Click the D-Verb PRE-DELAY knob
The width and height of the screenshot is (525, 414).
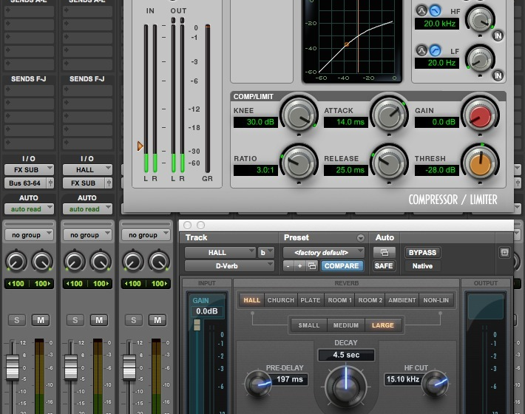tap(258, 384)
